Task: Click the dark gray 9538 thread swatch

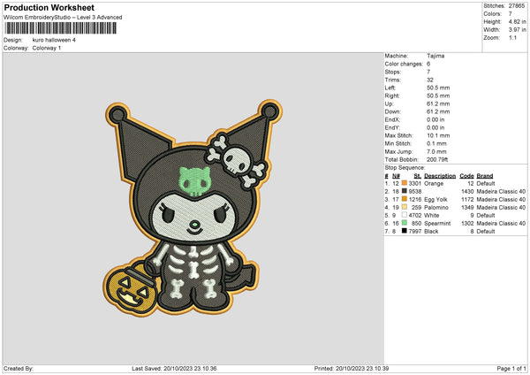Action: (405, 191)
